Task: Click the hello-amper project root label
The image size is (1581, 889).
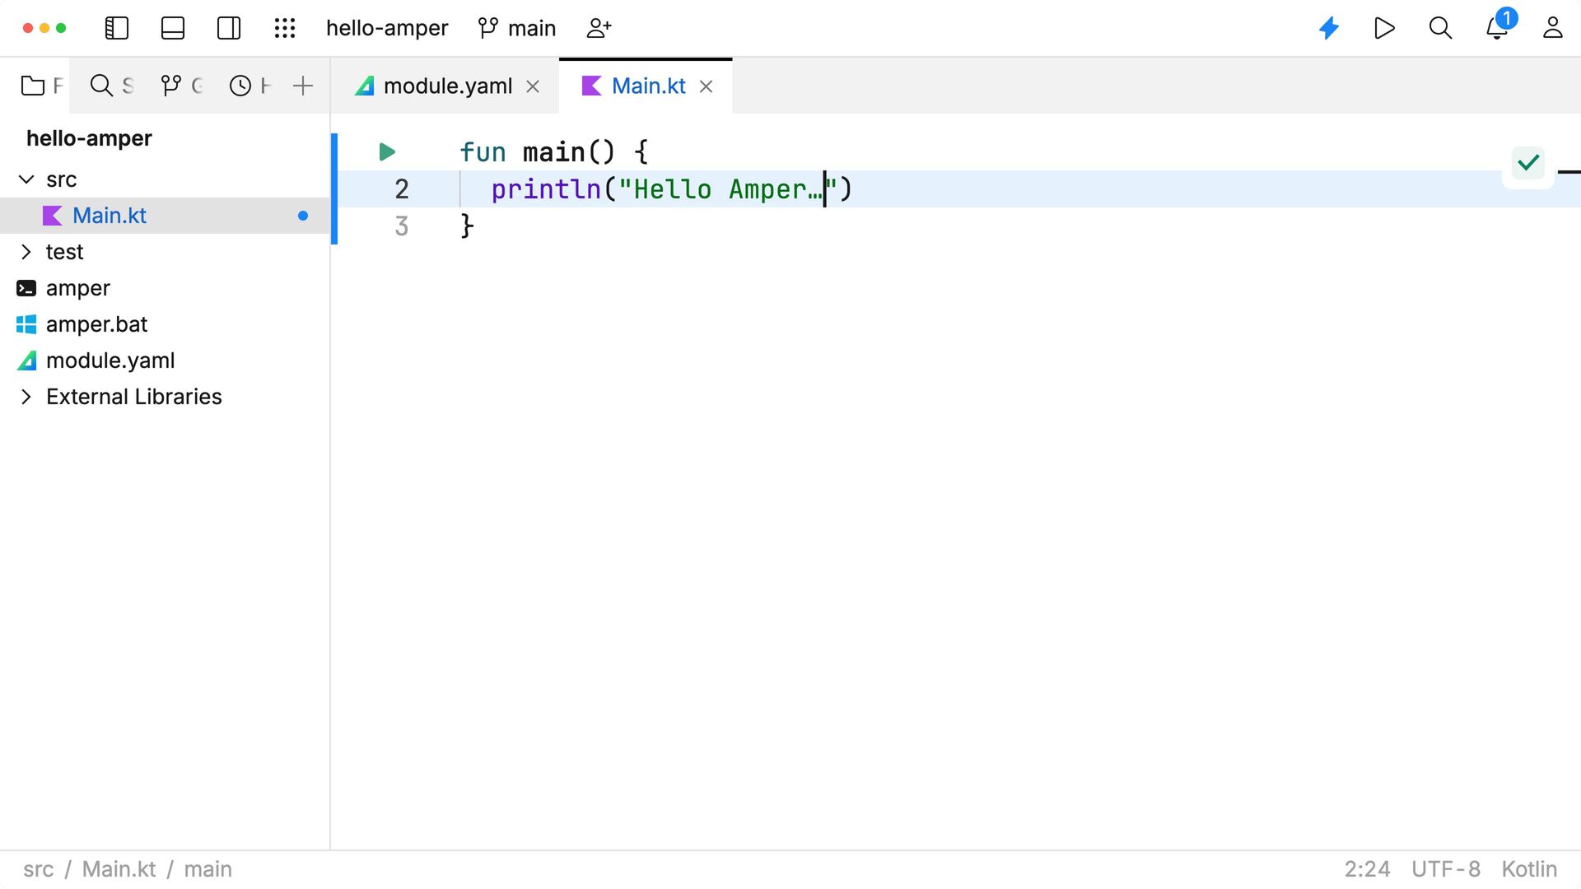Action: (x=89, y=138)
